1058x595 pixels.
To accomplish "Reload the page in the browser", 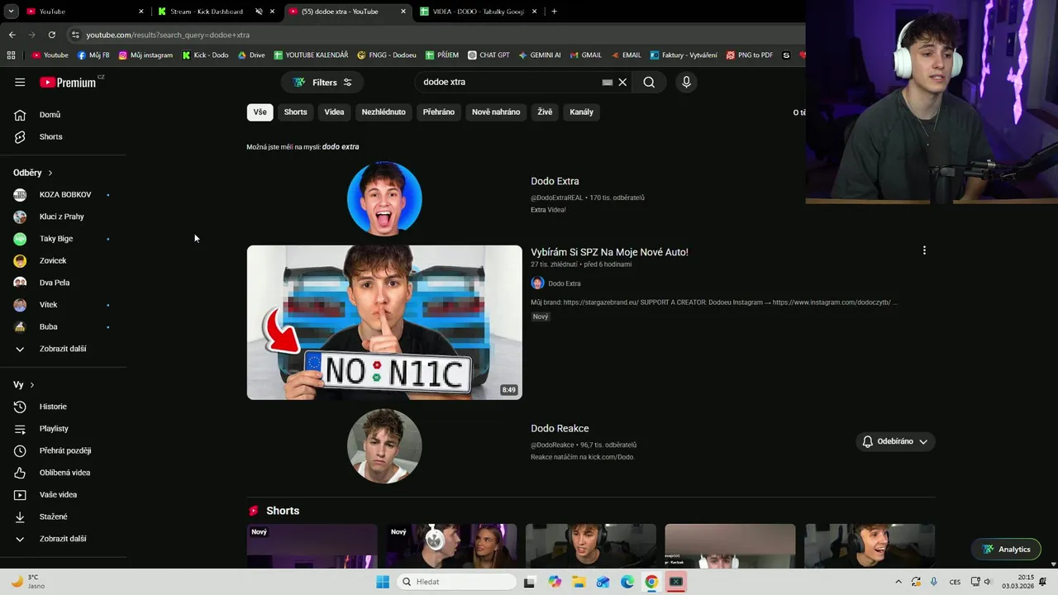I will pyautogui.click(x=51, y=35).
